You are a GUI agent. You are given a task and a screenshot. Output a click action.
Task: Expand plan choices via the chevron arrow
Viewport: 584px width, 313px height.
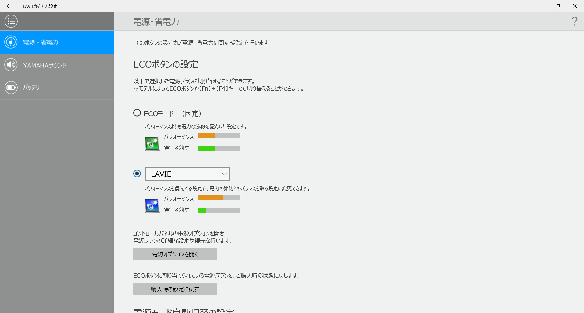224,174
